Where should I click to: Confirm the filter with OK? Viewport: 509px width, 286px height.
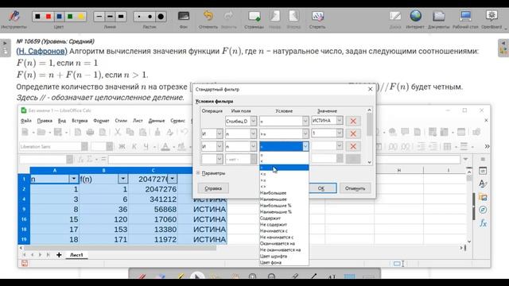(x=321, y=188)
